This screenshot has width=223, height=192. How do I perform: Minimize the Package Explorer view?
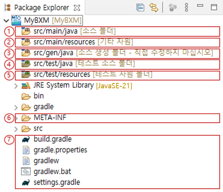[x=200, y=5]
